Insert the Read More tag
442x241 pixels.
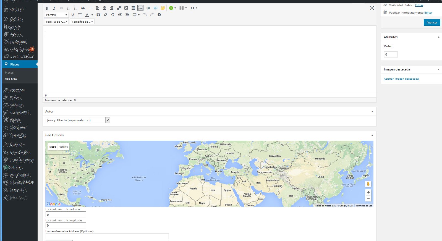133,8
